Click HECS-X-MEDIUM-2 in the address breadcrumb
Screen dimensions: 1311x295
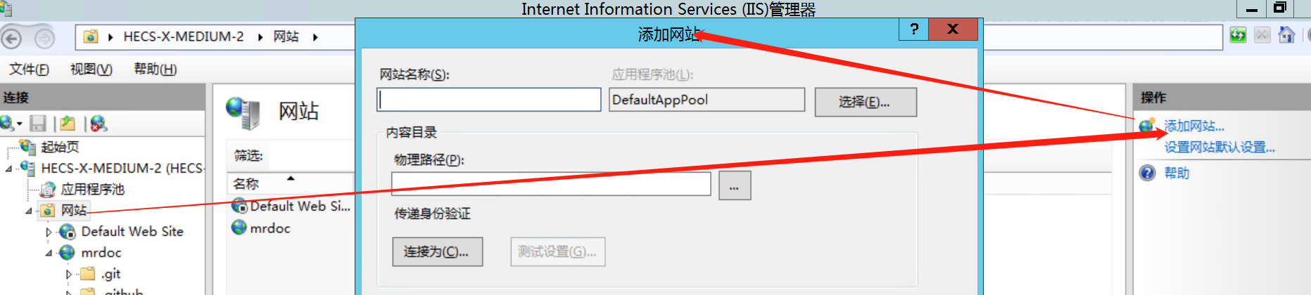coord(184,37)
